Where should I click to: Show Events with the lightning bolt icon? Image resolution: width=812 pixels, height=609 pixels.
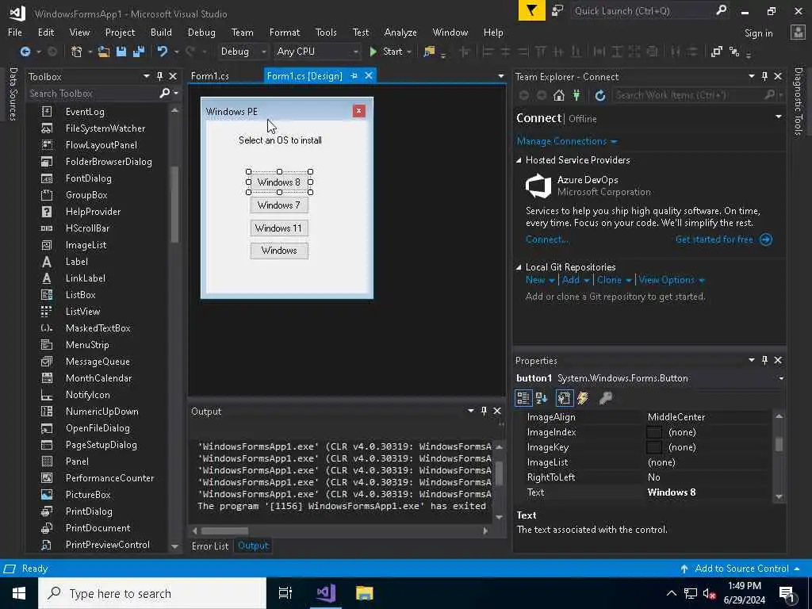pyautogui.click(x=583, y=398)
